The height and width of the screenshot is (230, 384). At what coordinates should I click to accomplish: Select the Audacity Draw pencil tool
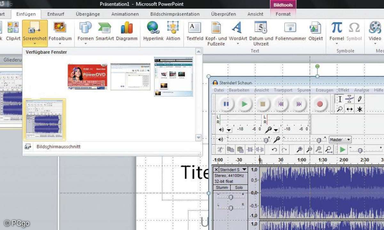[360, 99]
